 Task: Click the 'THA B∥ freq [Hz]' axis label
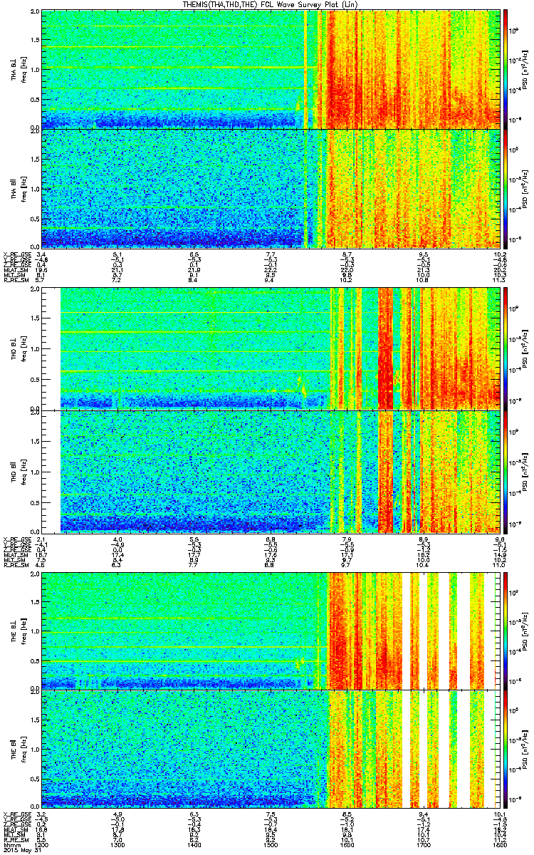click(x=19, y=188)
